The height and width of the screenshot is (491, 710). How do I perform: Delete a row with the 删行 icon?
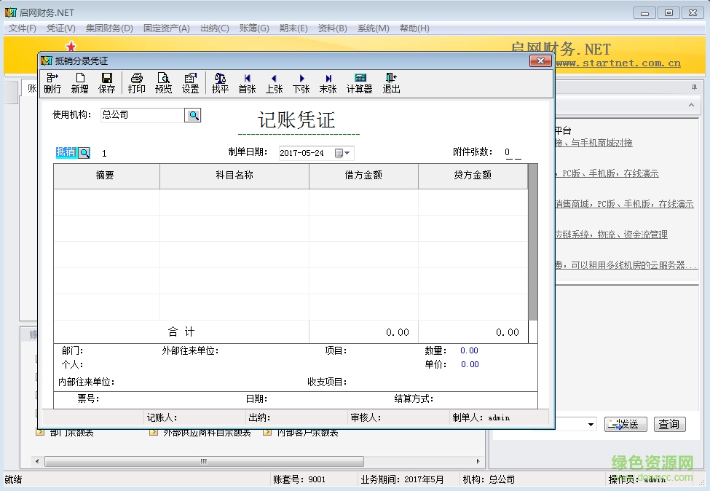tap(52, 82)
